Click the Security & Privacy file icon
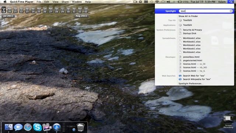The image size is (236, 133). pos(180,30)
